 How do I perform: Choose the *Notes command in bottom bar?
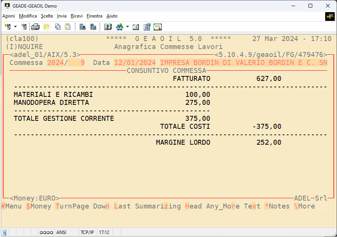click(277, 206)
